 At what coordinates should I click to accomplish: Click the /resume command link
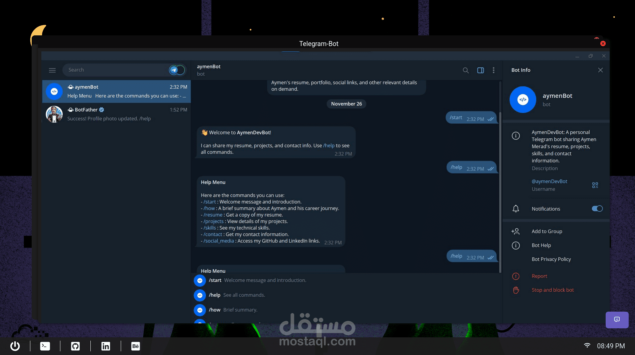click(x=213, y=215)
